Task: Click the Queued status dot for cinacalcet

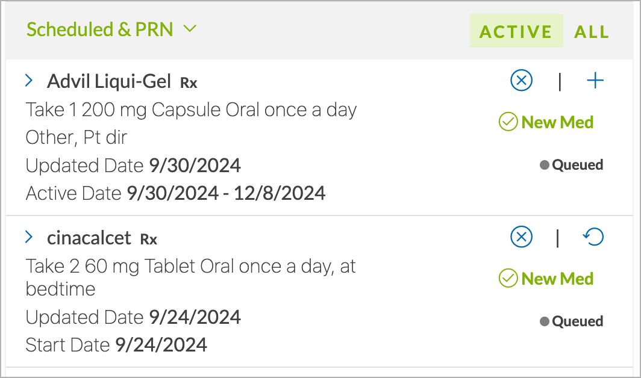Action: pyautogui.click(x=544, y=321)
